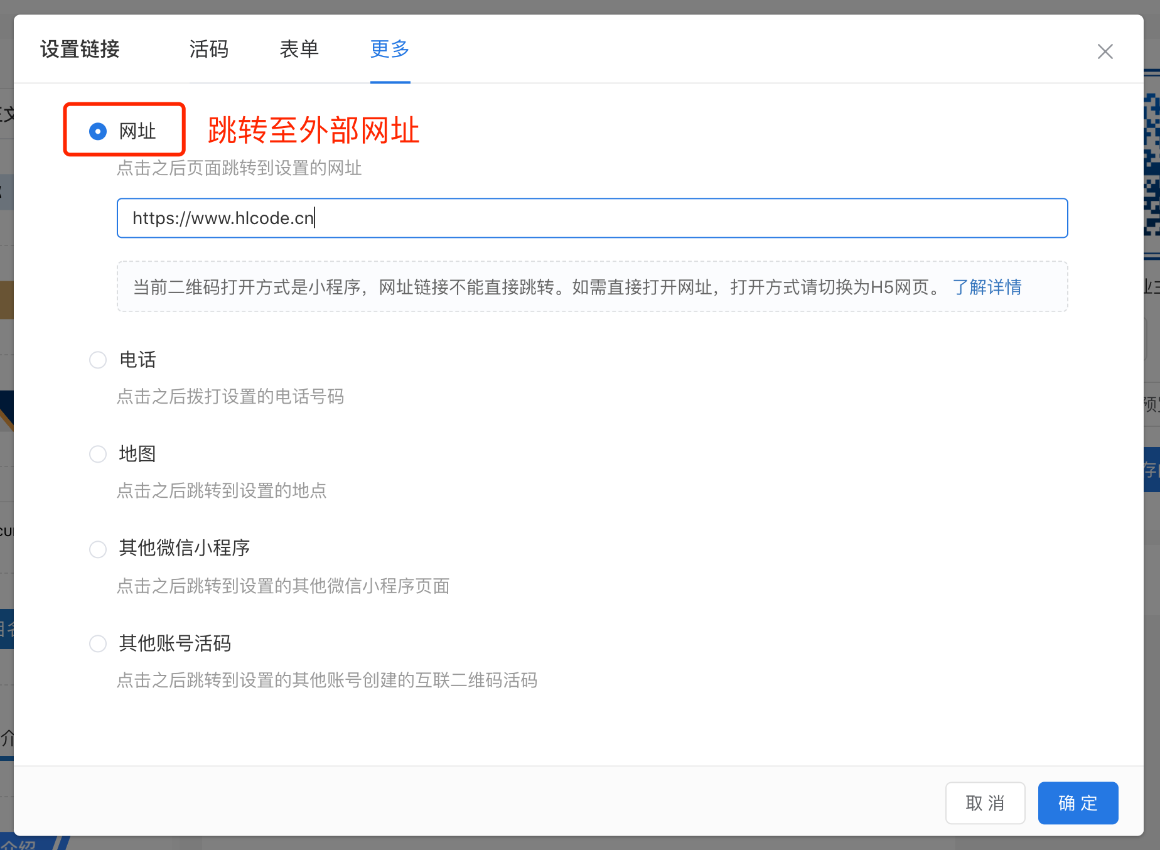
Task: Switch to the 活码 tab
Action: point(209,49)
